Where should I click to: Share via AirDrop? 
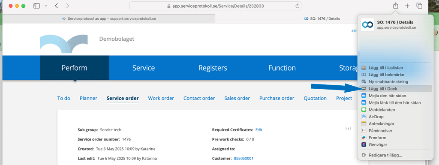(x=395, y=117)
